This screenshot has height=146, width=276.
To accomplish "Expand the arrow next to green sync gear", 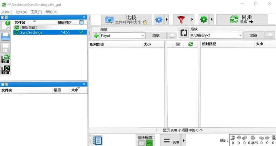I will point(211,20).
